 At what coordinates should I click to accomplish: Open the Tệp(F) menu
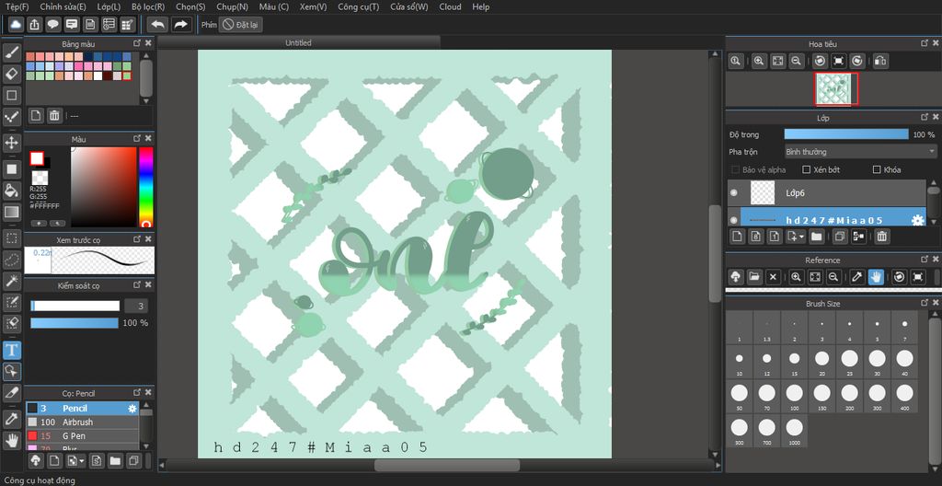click(x=17, y=6)
